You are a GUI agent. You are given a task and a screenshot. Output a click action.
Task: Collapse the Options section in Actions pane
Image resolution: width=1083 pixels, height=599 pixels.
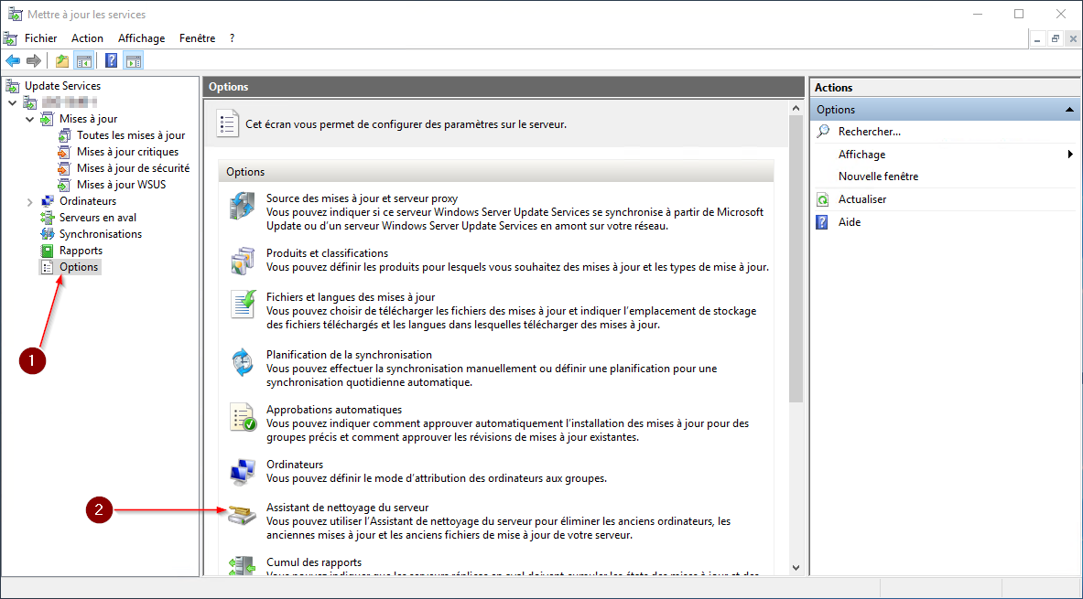[1068, 110]
